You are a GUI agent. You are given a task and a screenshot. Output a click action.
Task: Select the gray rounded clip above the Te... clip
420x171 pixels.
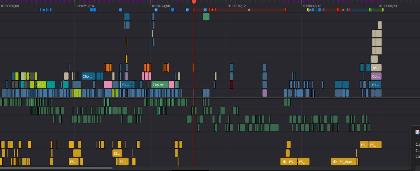(374, 59)
